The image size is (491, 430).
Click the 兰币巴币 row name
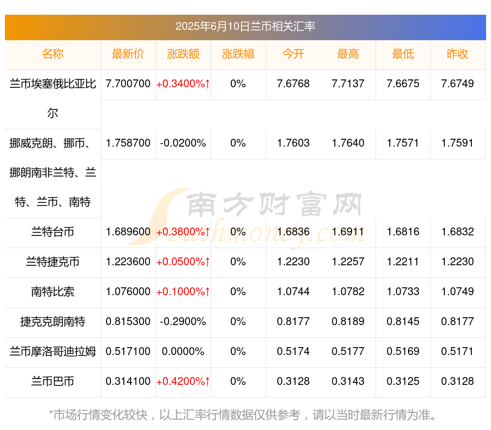[53, 381]
